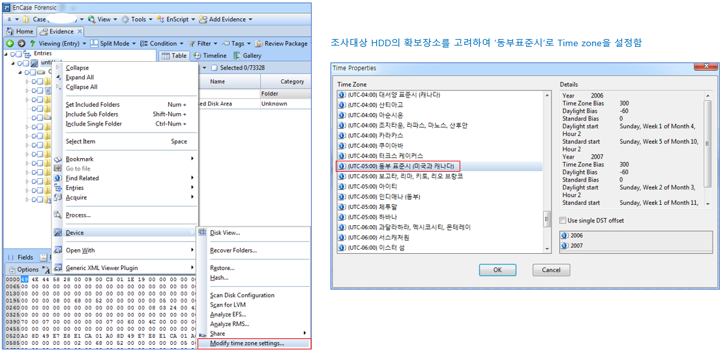Open the Tags dropdown
The image size is (723, 352).
[x=236, y=43]
